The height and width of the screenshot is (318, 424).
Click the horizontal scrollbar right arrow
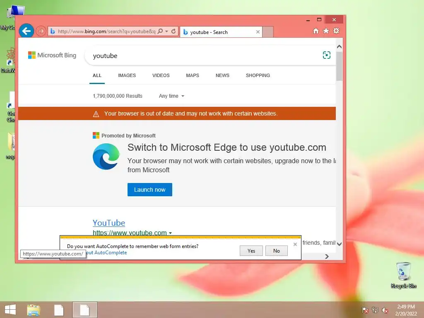(x=327, y=256)
